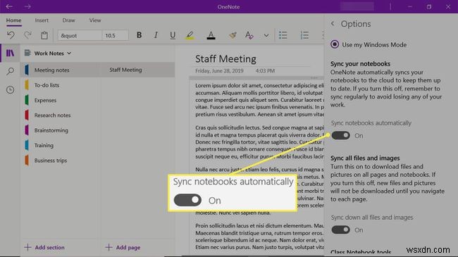The width and height of the screenshot is (458, 257).
Task: Expand the Work Notes notebook dropdown
Action: [69, 53]
